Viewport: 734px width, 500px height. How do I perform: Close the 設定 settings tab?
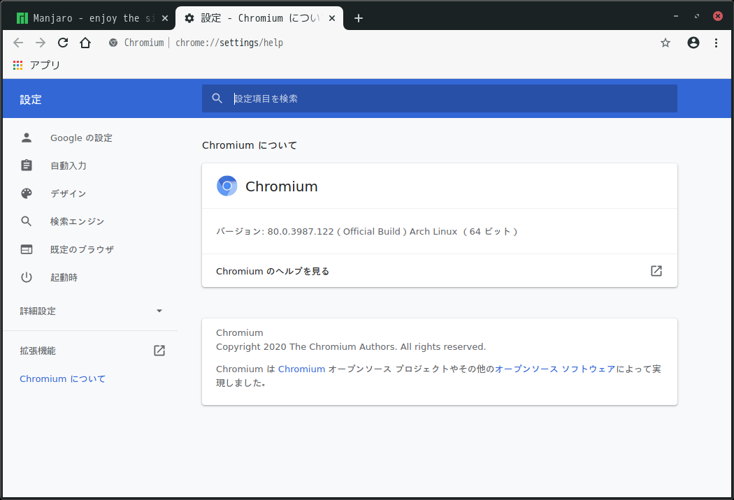point(332,18)
